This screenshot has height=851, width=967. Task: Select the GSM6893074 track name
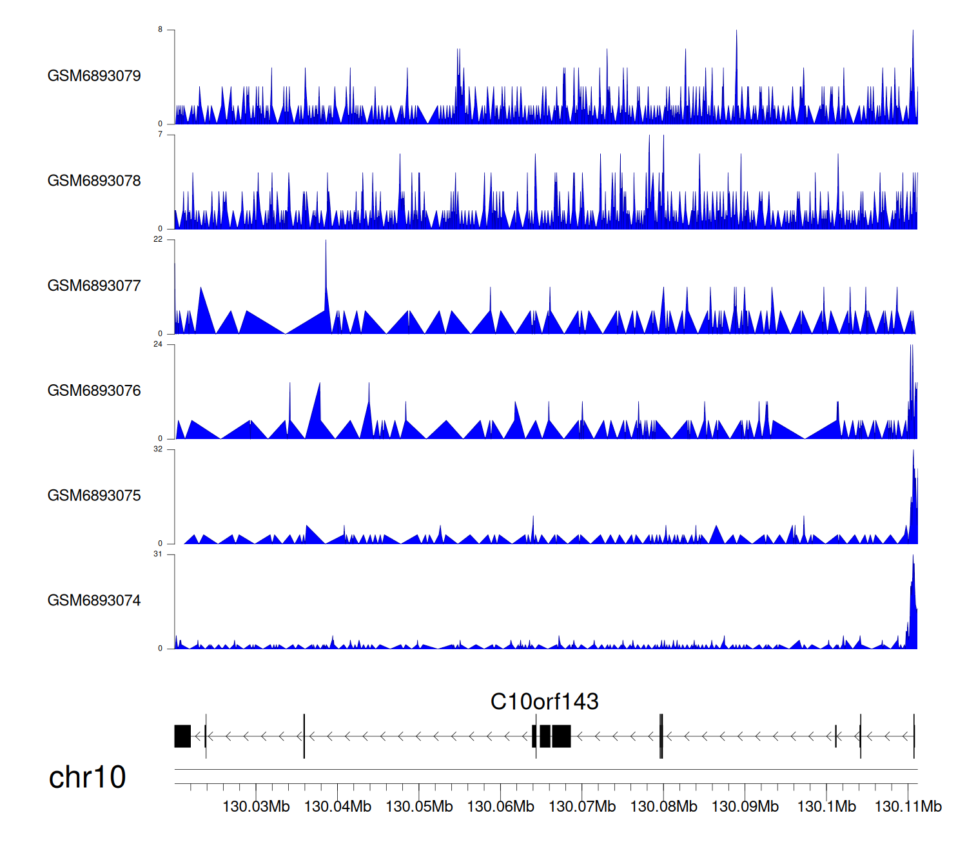(x=94, y=600)
